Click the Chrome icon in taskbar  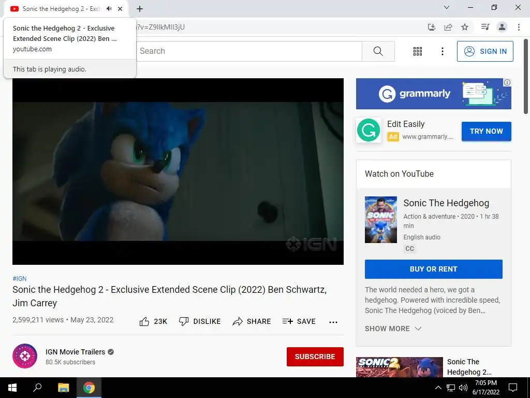click(89, 388)
